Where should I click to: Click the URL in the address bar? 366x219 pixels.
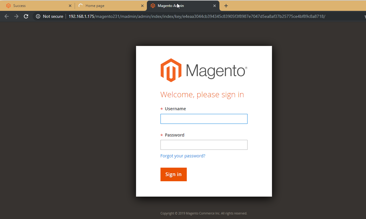[x=196, y=16]
